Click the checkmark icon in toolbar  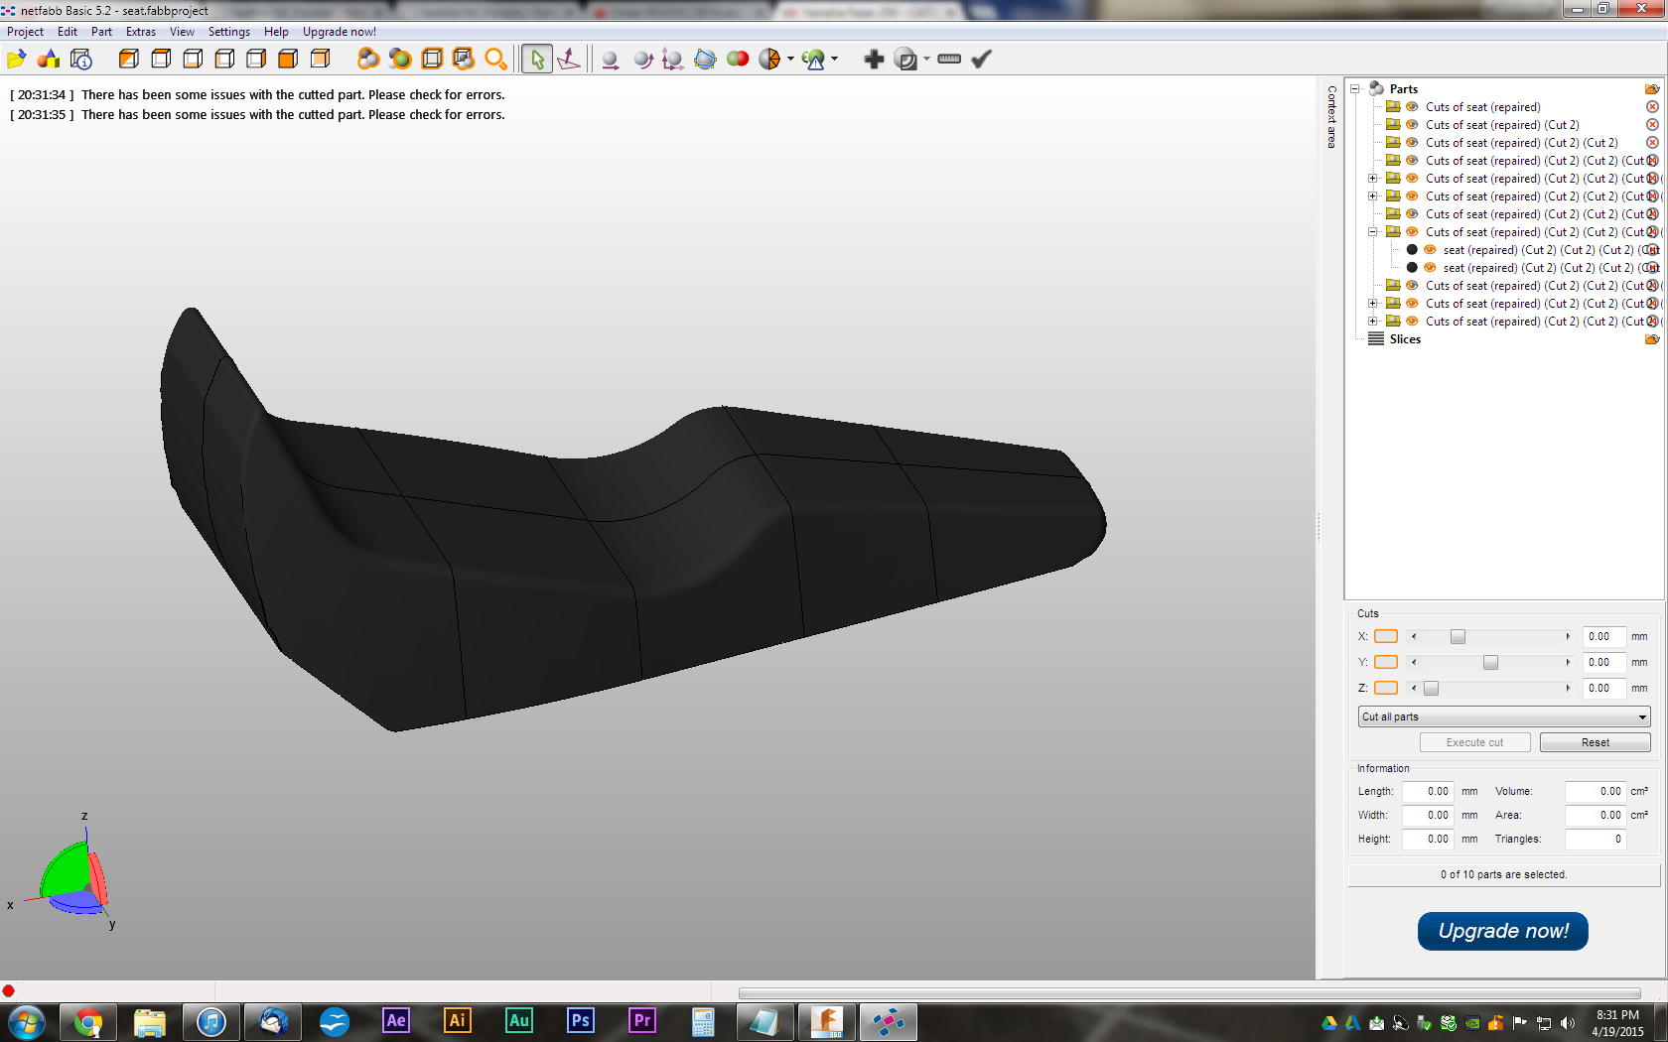pyautogui.click(x=981, y=60)
